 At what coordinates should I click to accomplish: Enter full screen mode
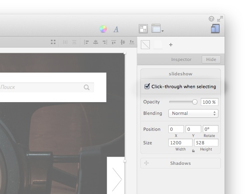(x=220, y=19)
